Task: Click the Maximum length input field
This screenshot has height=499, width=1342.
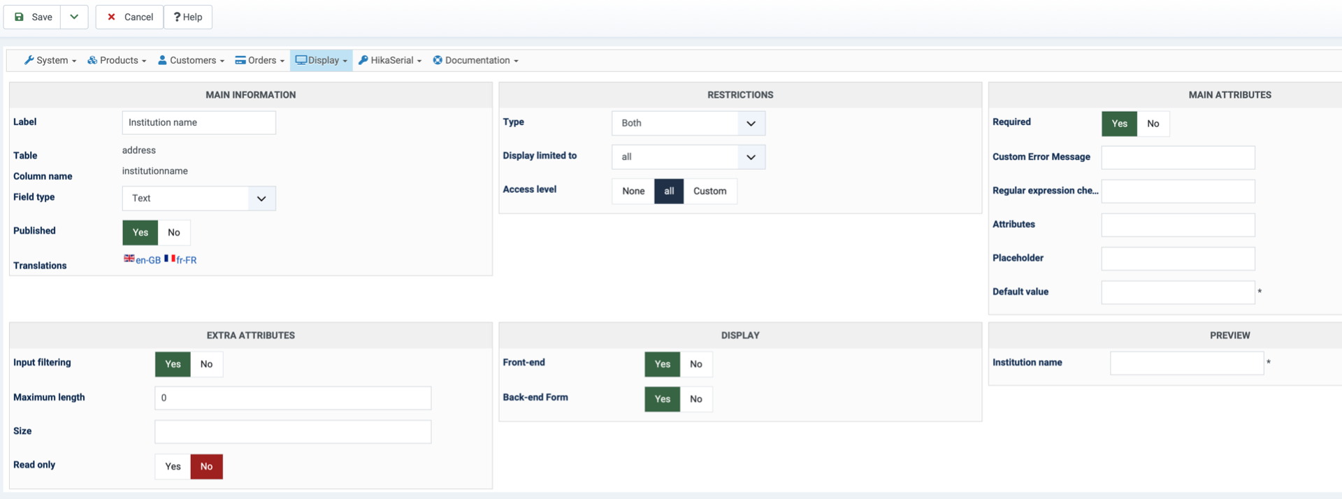Action: click(x=293, y=398)
